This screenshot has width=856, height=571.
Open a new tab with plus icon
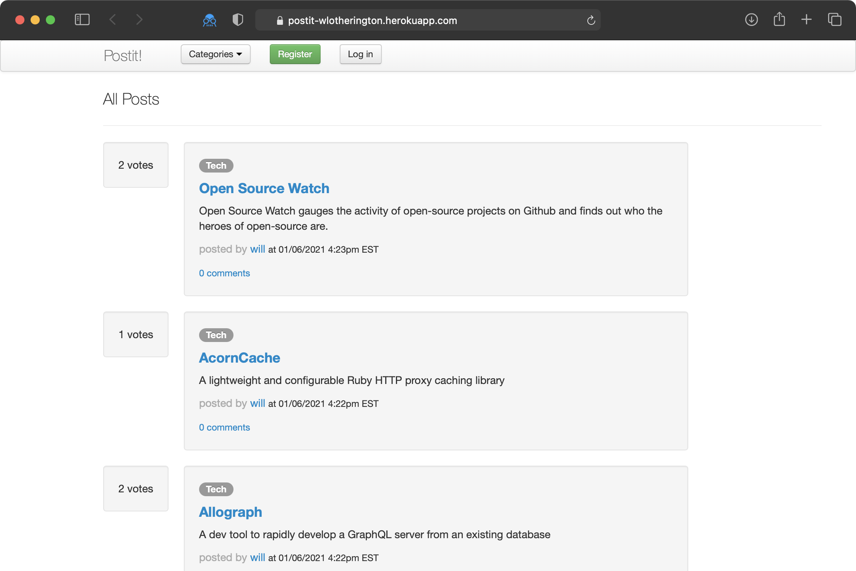pyautogui.click(x=806, y=19)
